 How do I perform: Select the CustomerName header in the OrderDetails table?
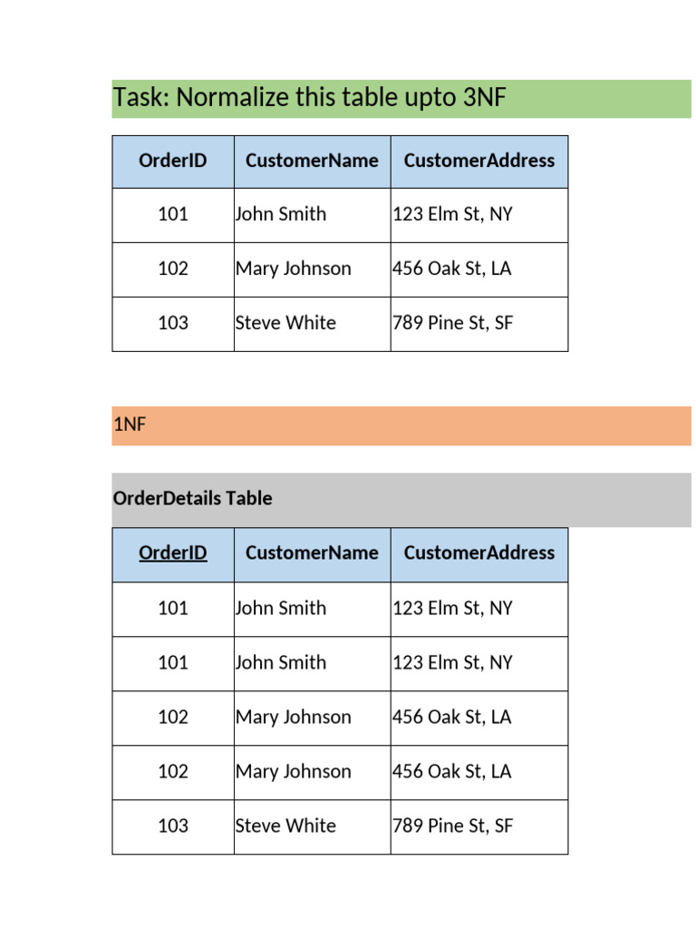click(312, 553)
